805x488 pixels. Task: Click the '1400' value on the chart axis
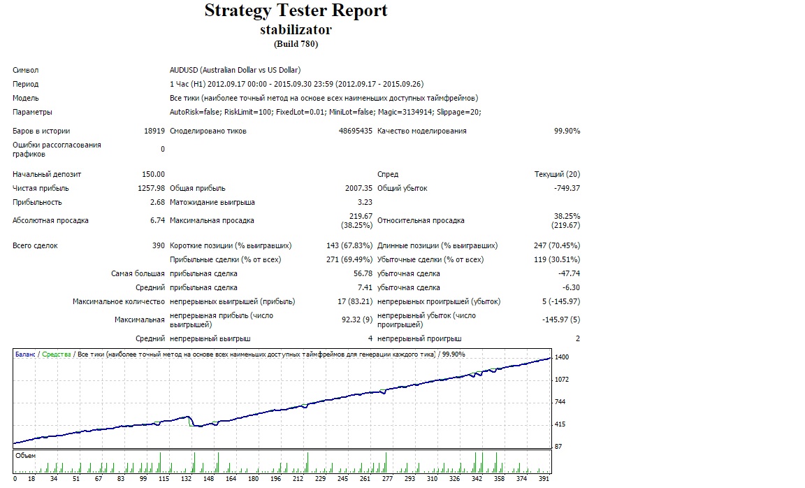562,357
